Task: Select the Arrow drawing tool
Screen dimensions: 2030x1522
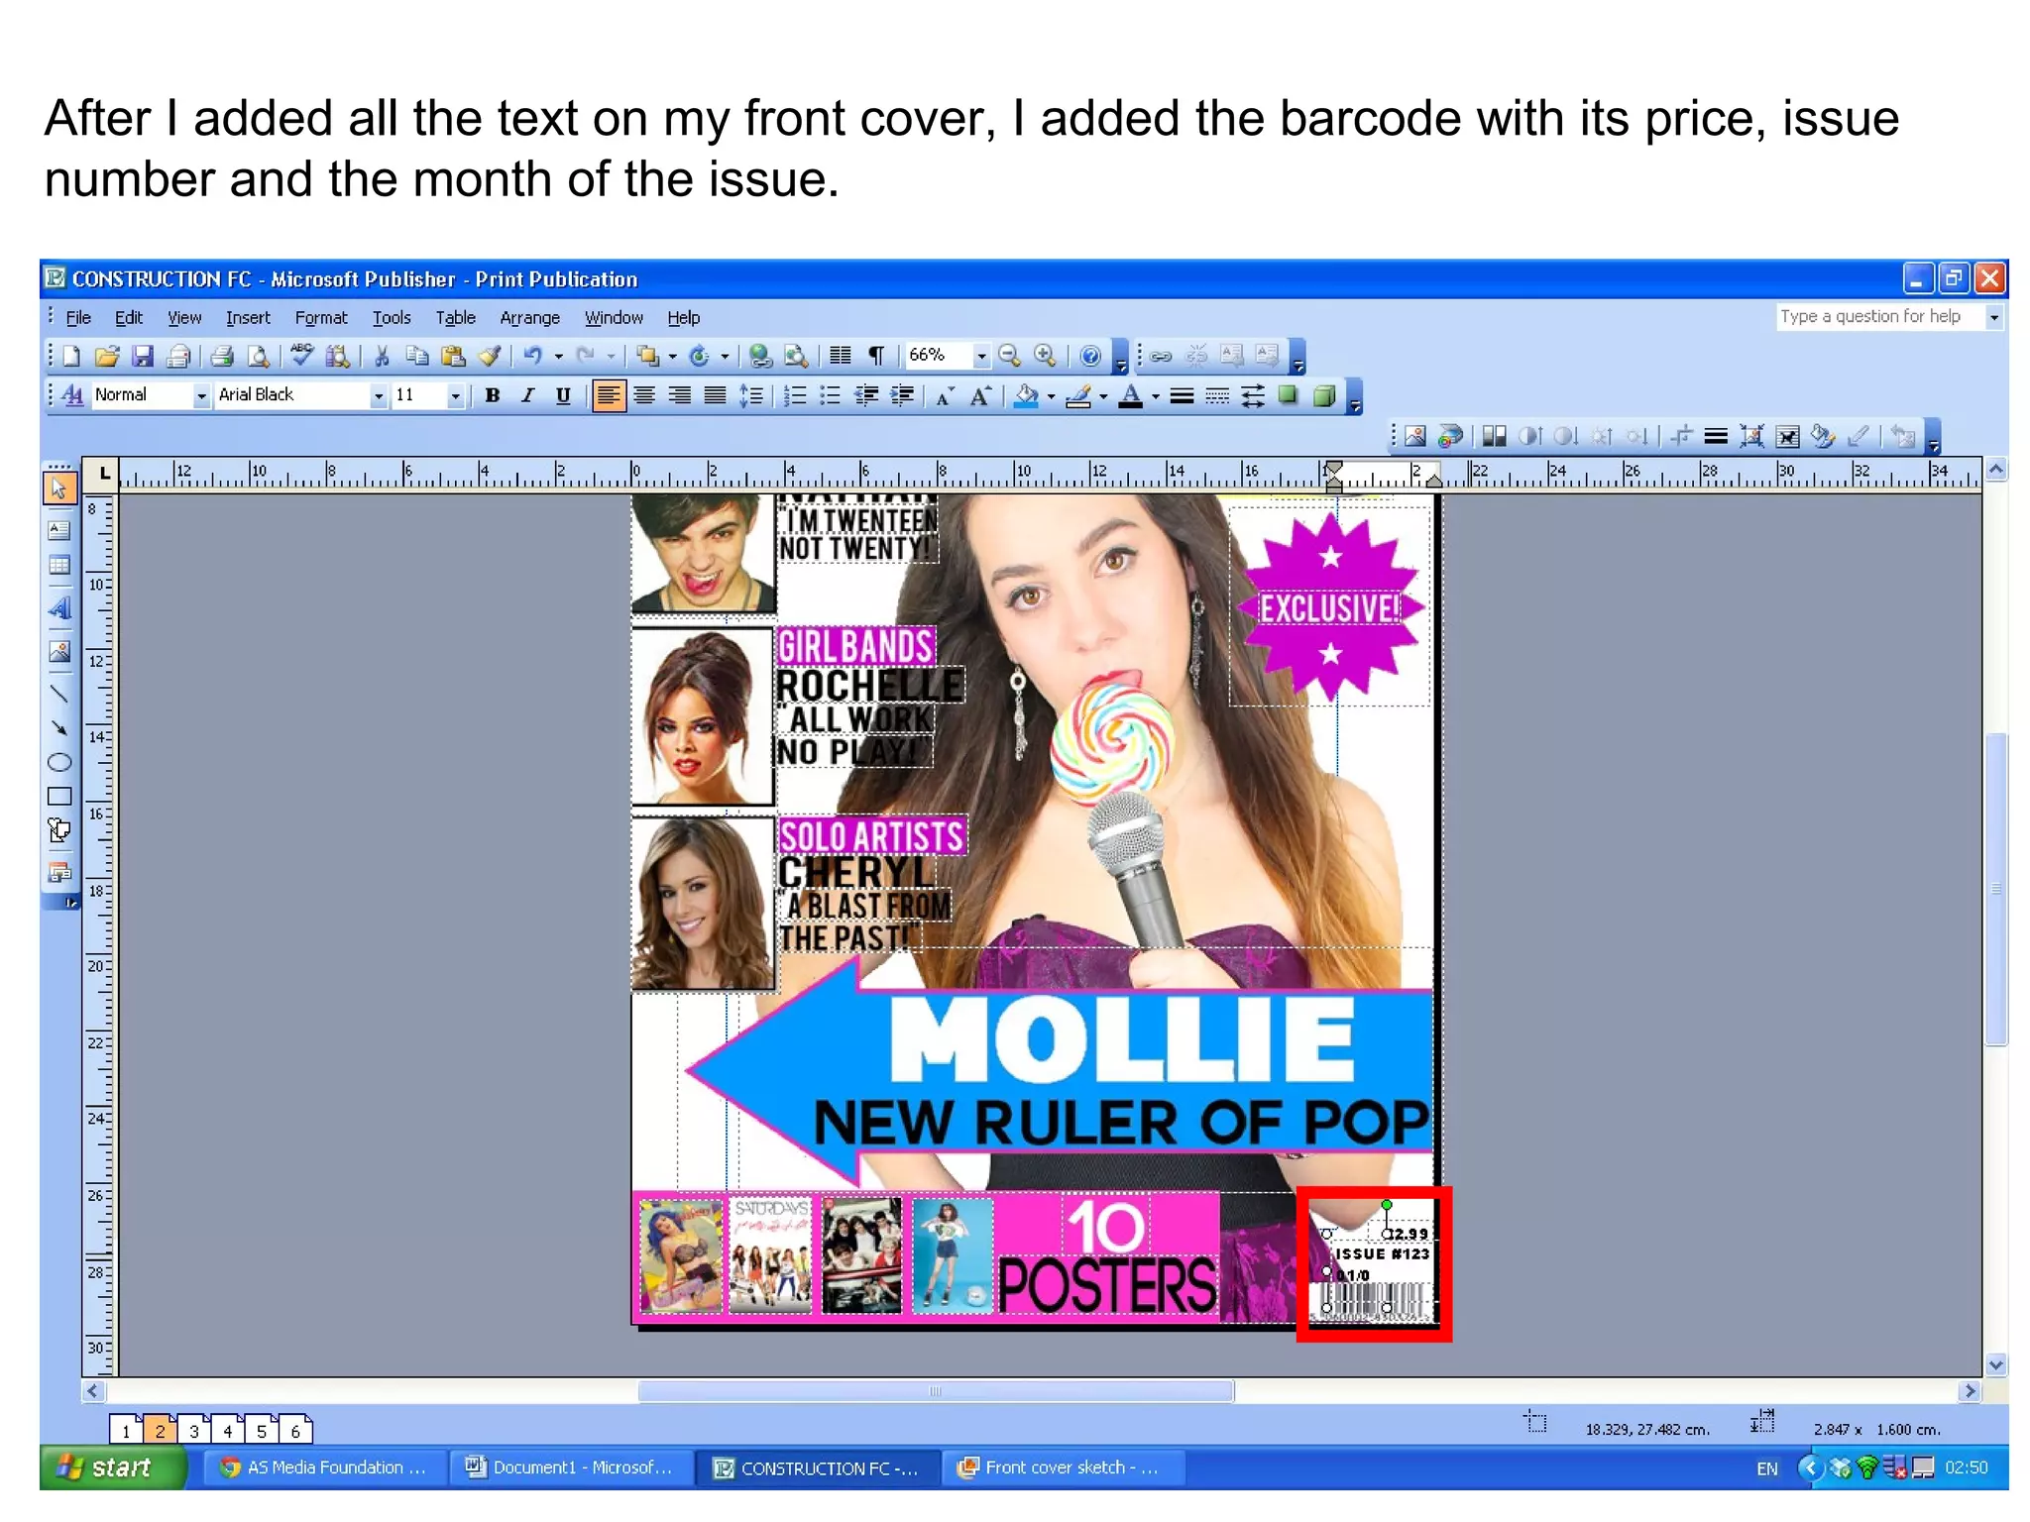Action: pyautogui.click(x=59, y=728)
